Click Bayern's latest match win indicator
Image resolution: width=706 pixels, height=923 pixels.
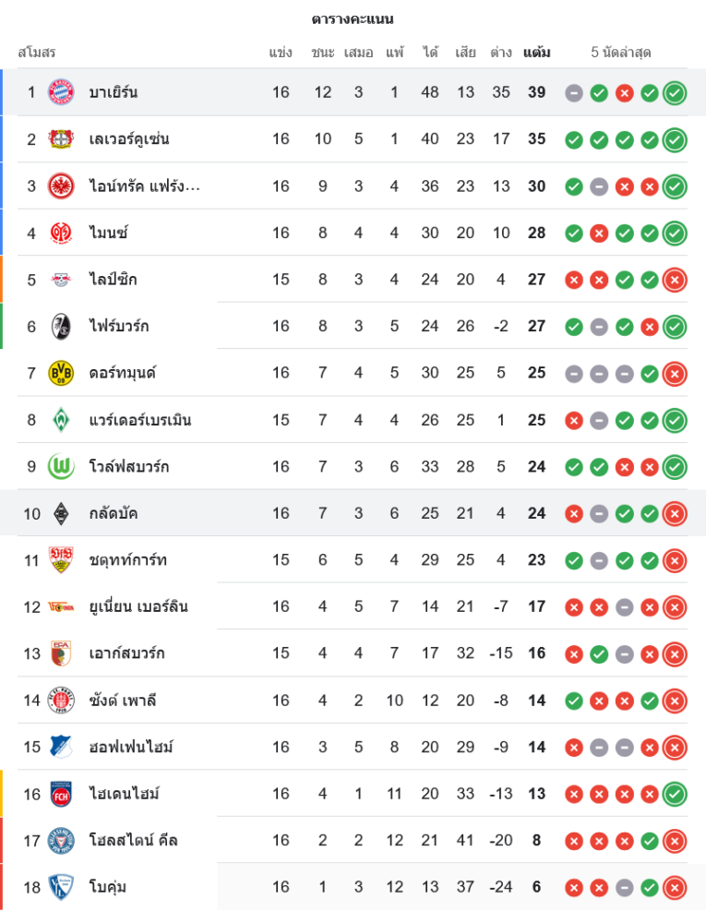[675, 92]
